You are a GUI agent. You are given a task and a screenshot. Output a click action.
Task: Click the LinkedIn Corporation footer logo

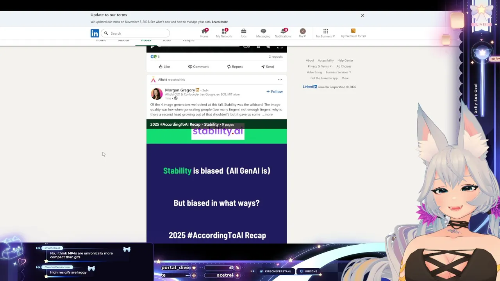[x=310, y=87]
